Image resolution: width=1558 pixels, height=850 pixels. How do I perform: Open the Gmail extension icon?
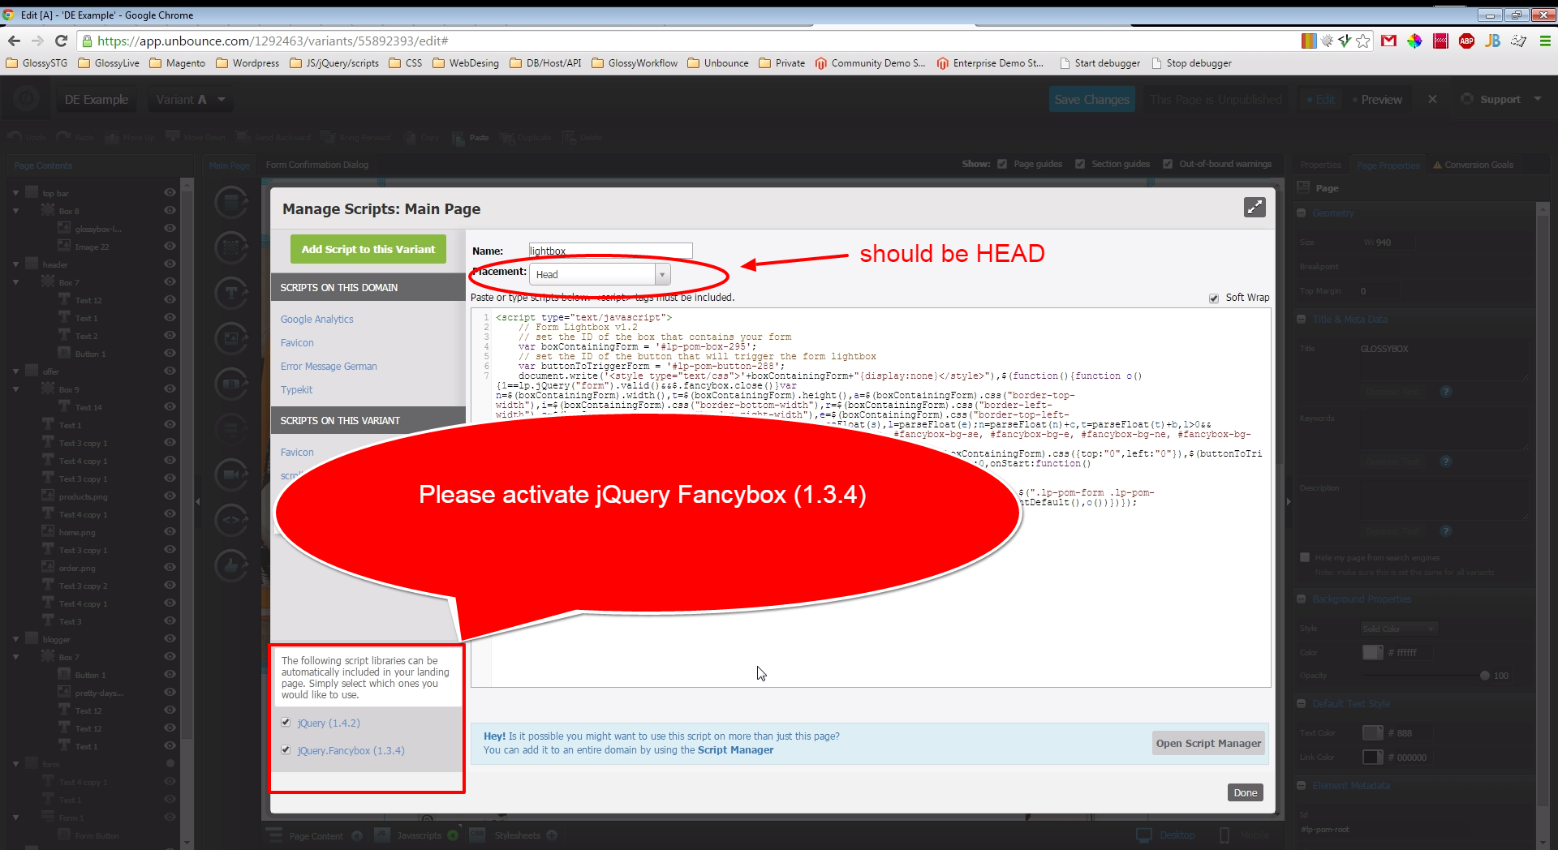(1388, 41)
